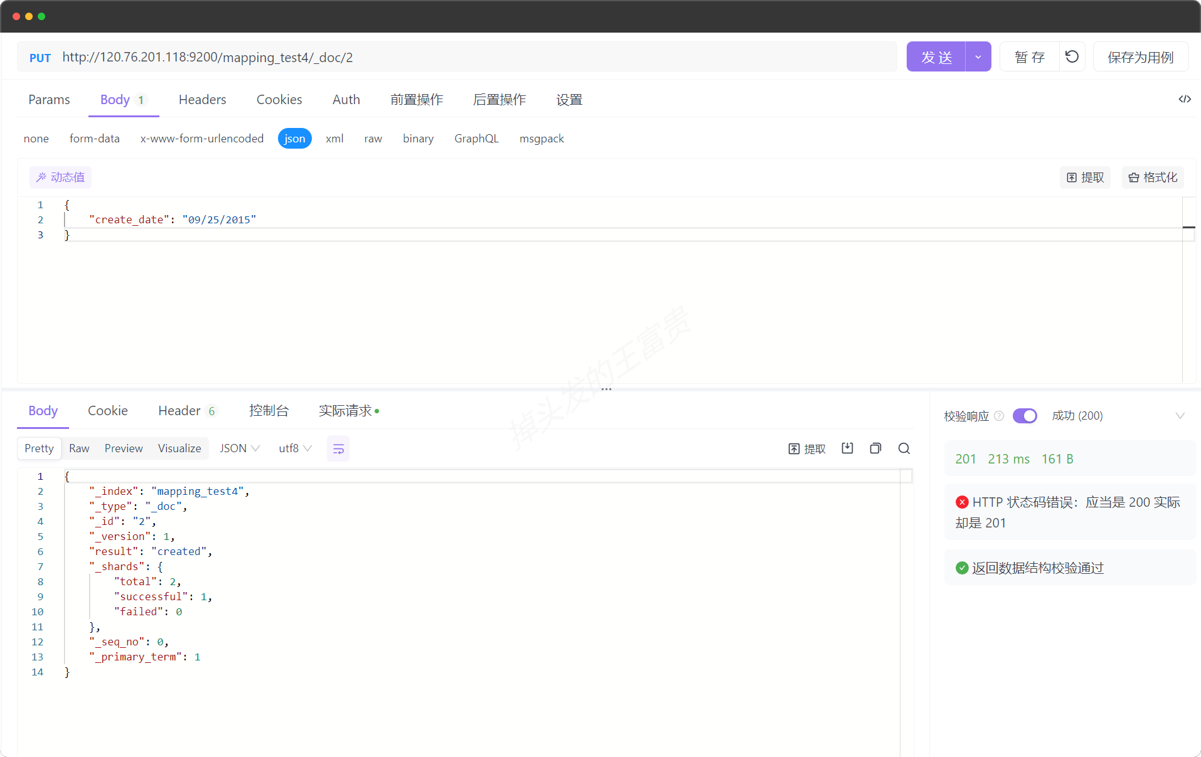Select the form-data body type
The image size is (1201, 757).
(95, 139)
